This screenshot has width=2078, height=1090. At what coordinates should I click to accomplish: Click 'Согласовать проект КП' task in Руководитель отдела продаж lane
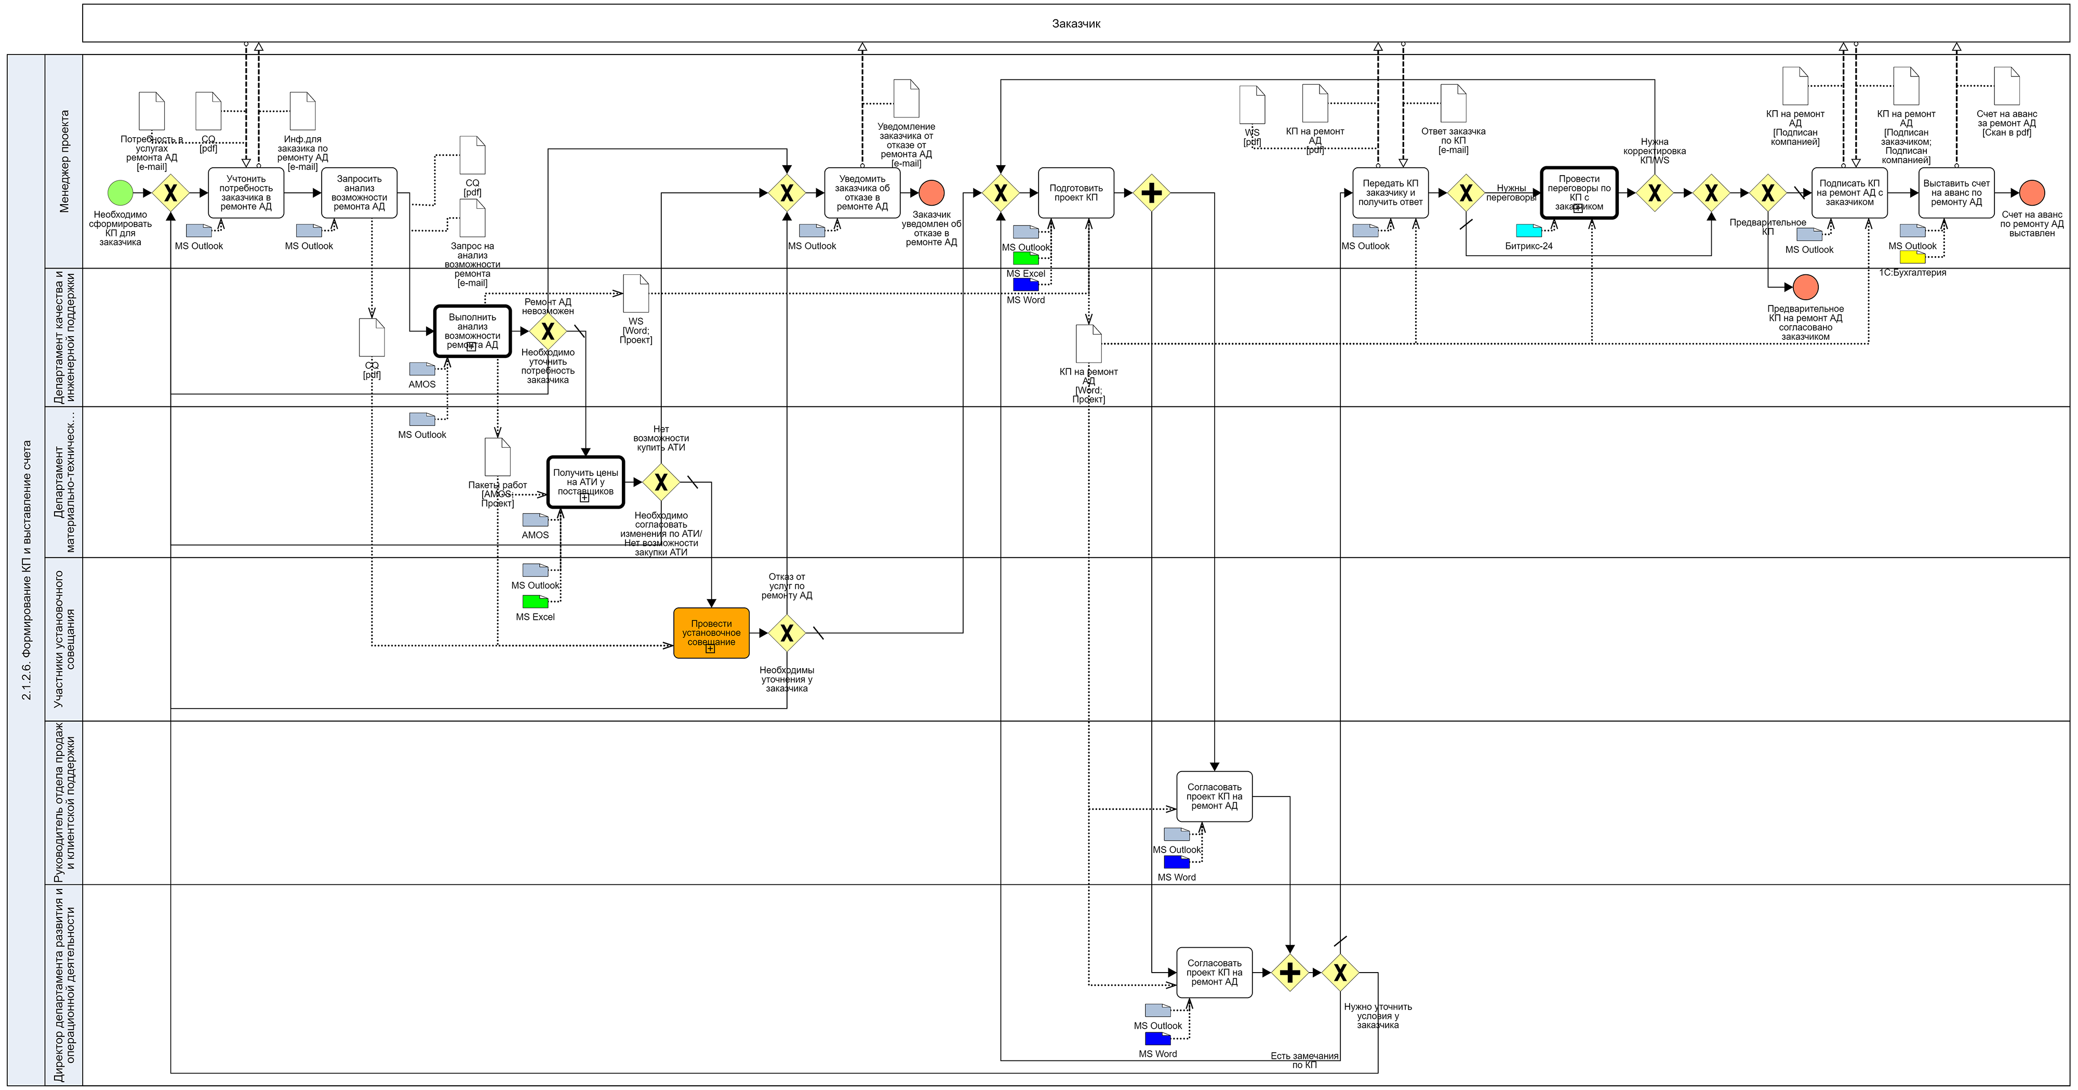pos(1214,796)
